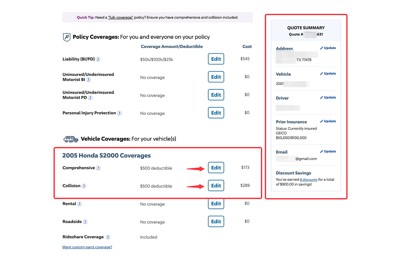Click 'Included' for Rideshare Coverage

tap(149, 237)
